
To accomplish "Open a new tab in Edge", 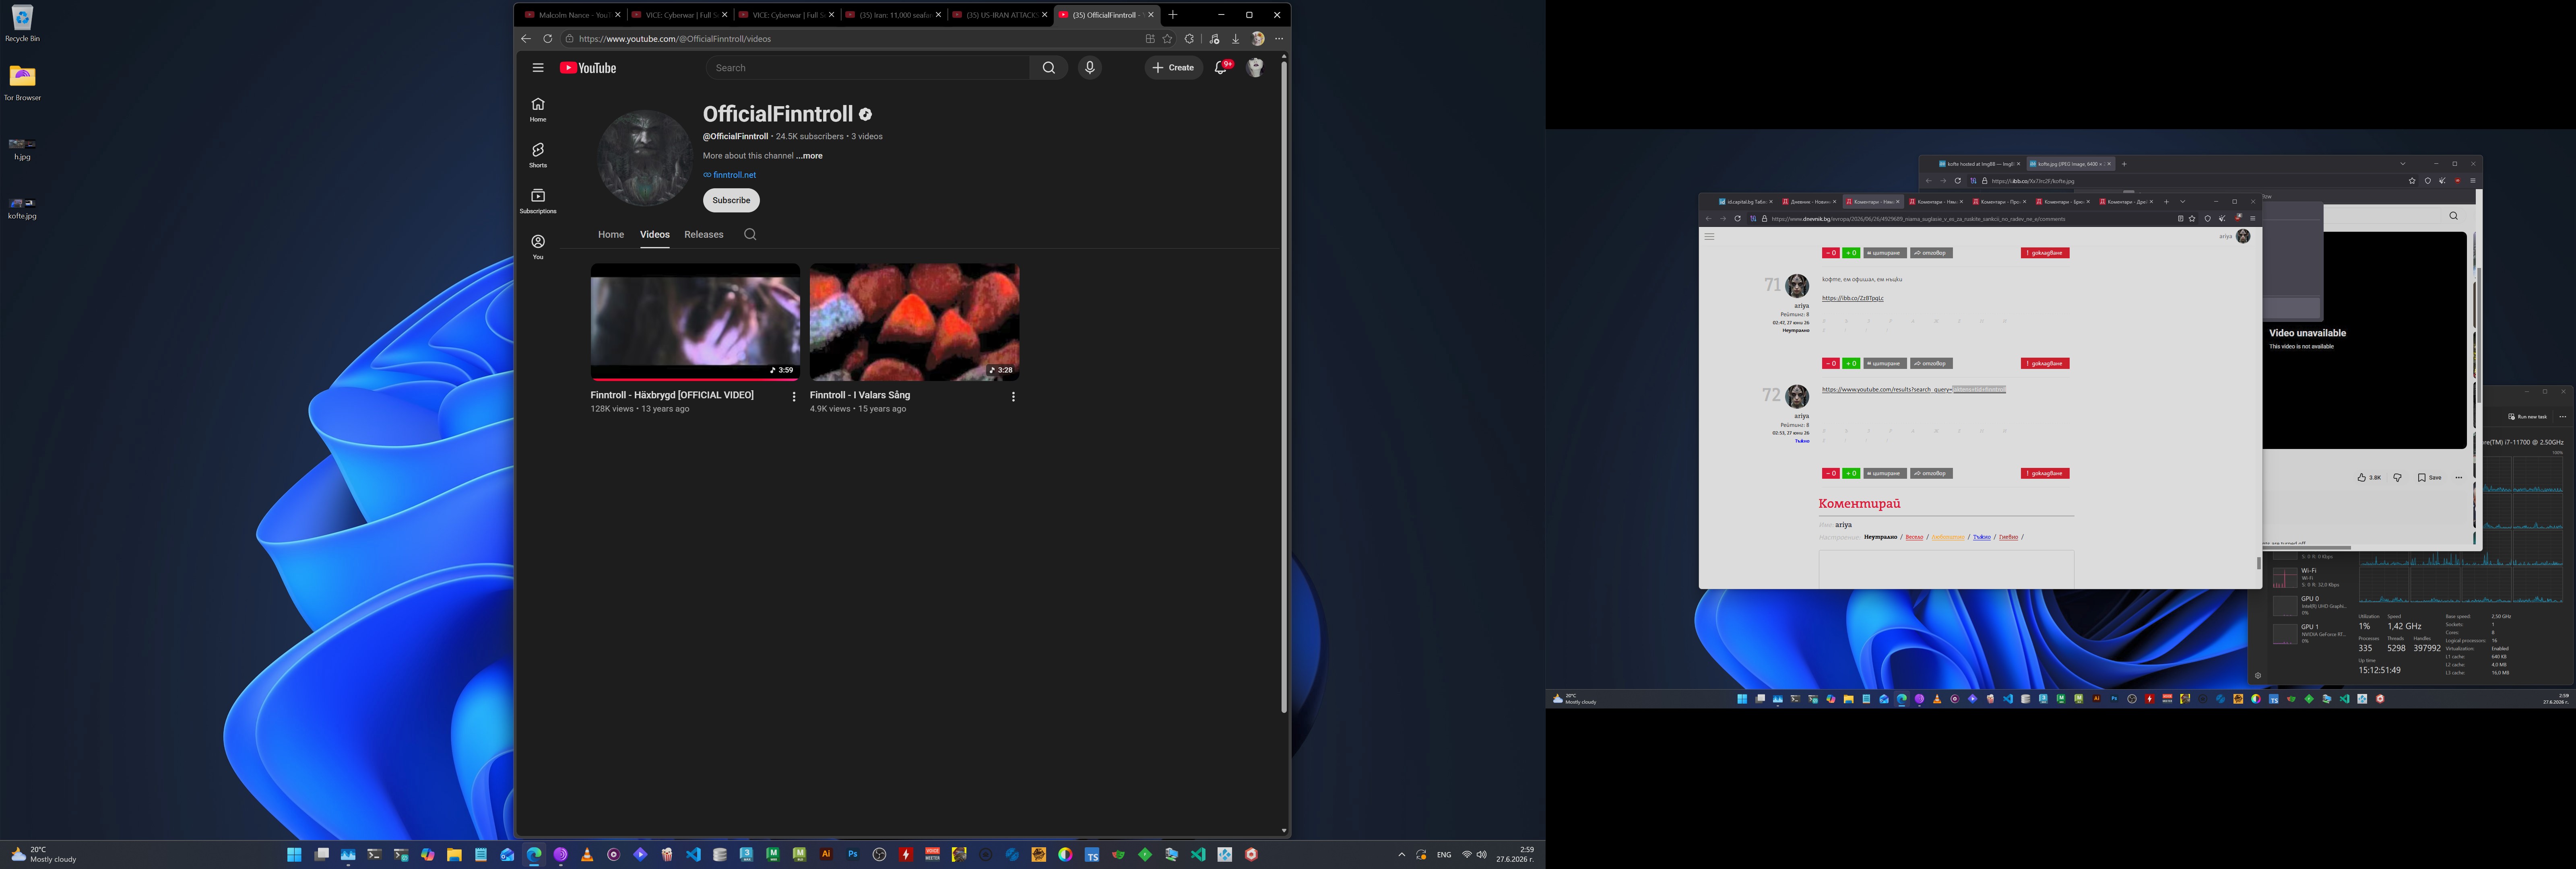I will click(1173, 15).
